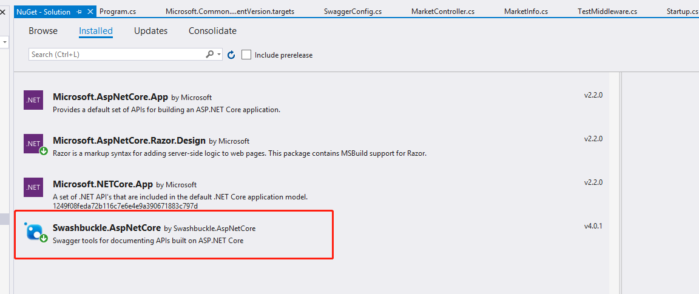Click the Swagger tools description text
Image resolution: width=699 pixels, height=294 pixels.
[x=148, y=241]
